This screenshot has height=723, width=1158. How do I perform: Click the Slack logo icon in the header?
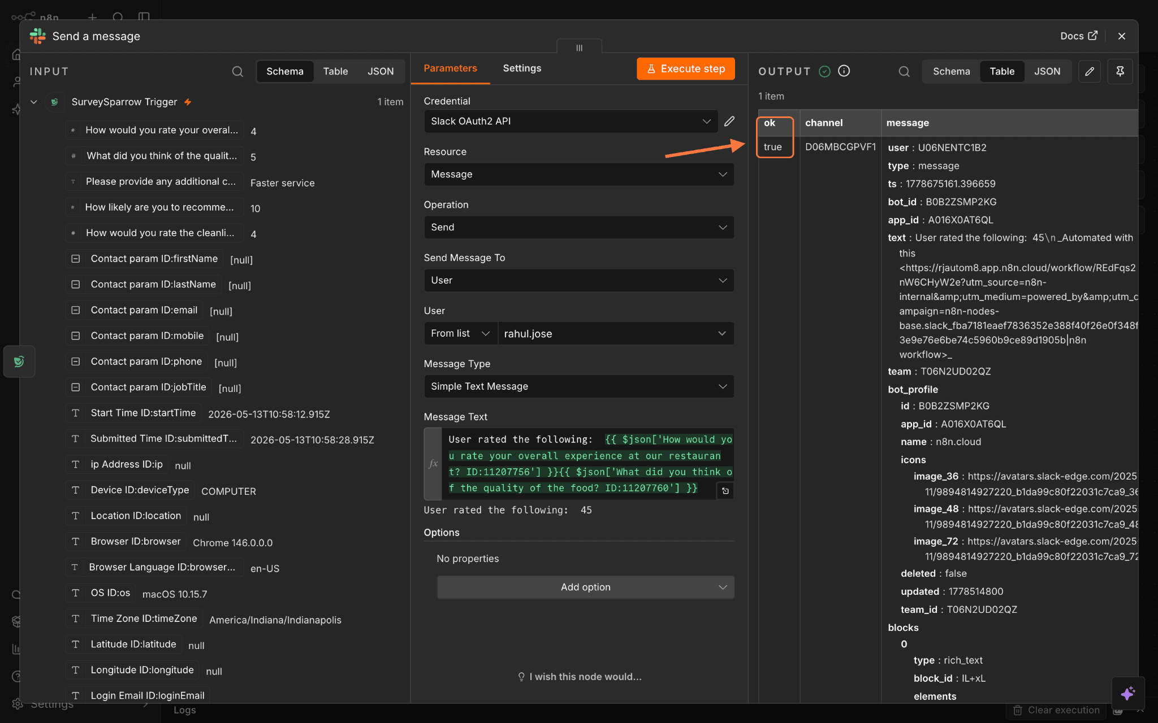(38, 36)
